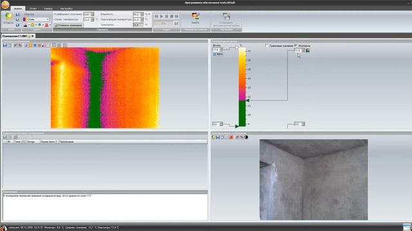Click the red marker icon in ribbon
The height and width of the screenshot is (231, 412).
tap(46, 25)
